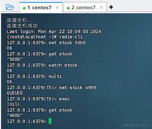Open the session folder icon
This screenshot has width=152, height=129.
[x=10, y=7]
